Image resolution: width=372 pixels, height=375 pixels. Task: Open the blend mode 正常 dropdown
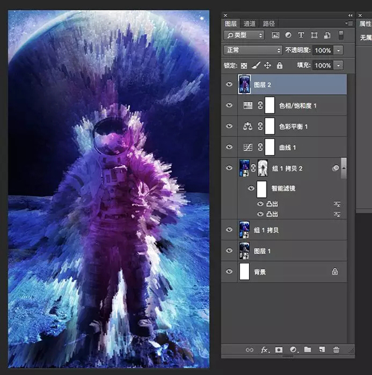(252, 50)
